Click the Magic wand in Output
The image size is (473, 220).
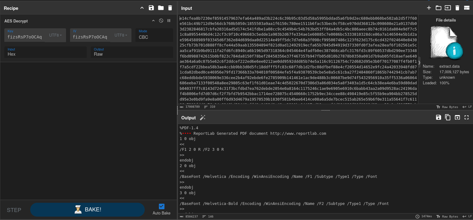[x=203, y=118]
